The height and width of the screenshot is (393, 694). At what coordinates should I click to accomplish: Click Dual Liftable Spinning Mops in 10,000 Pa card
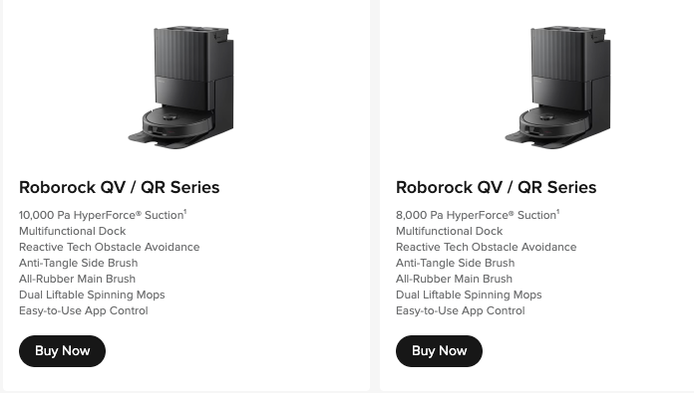tap(92, 295)
